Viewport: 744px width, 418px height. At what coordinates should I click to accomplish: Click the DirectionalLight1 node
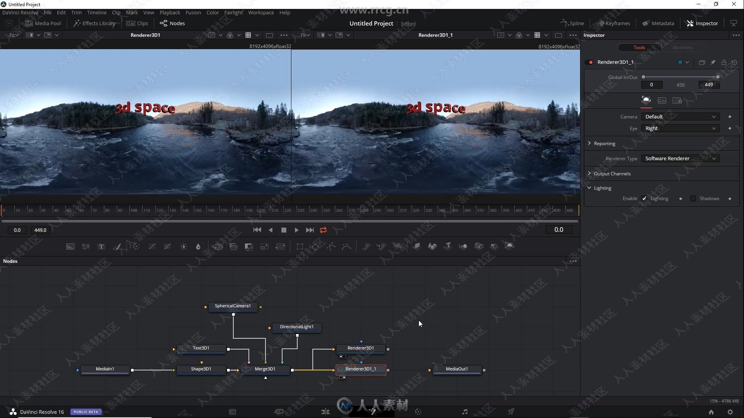(x=297, y=327)
